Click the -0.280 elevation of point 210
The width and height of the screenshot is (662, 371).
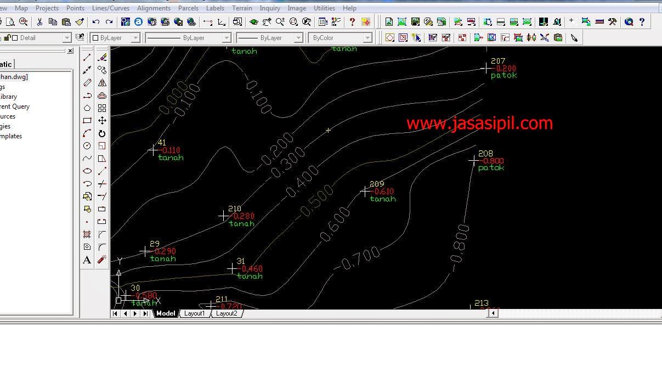[243, 216]
